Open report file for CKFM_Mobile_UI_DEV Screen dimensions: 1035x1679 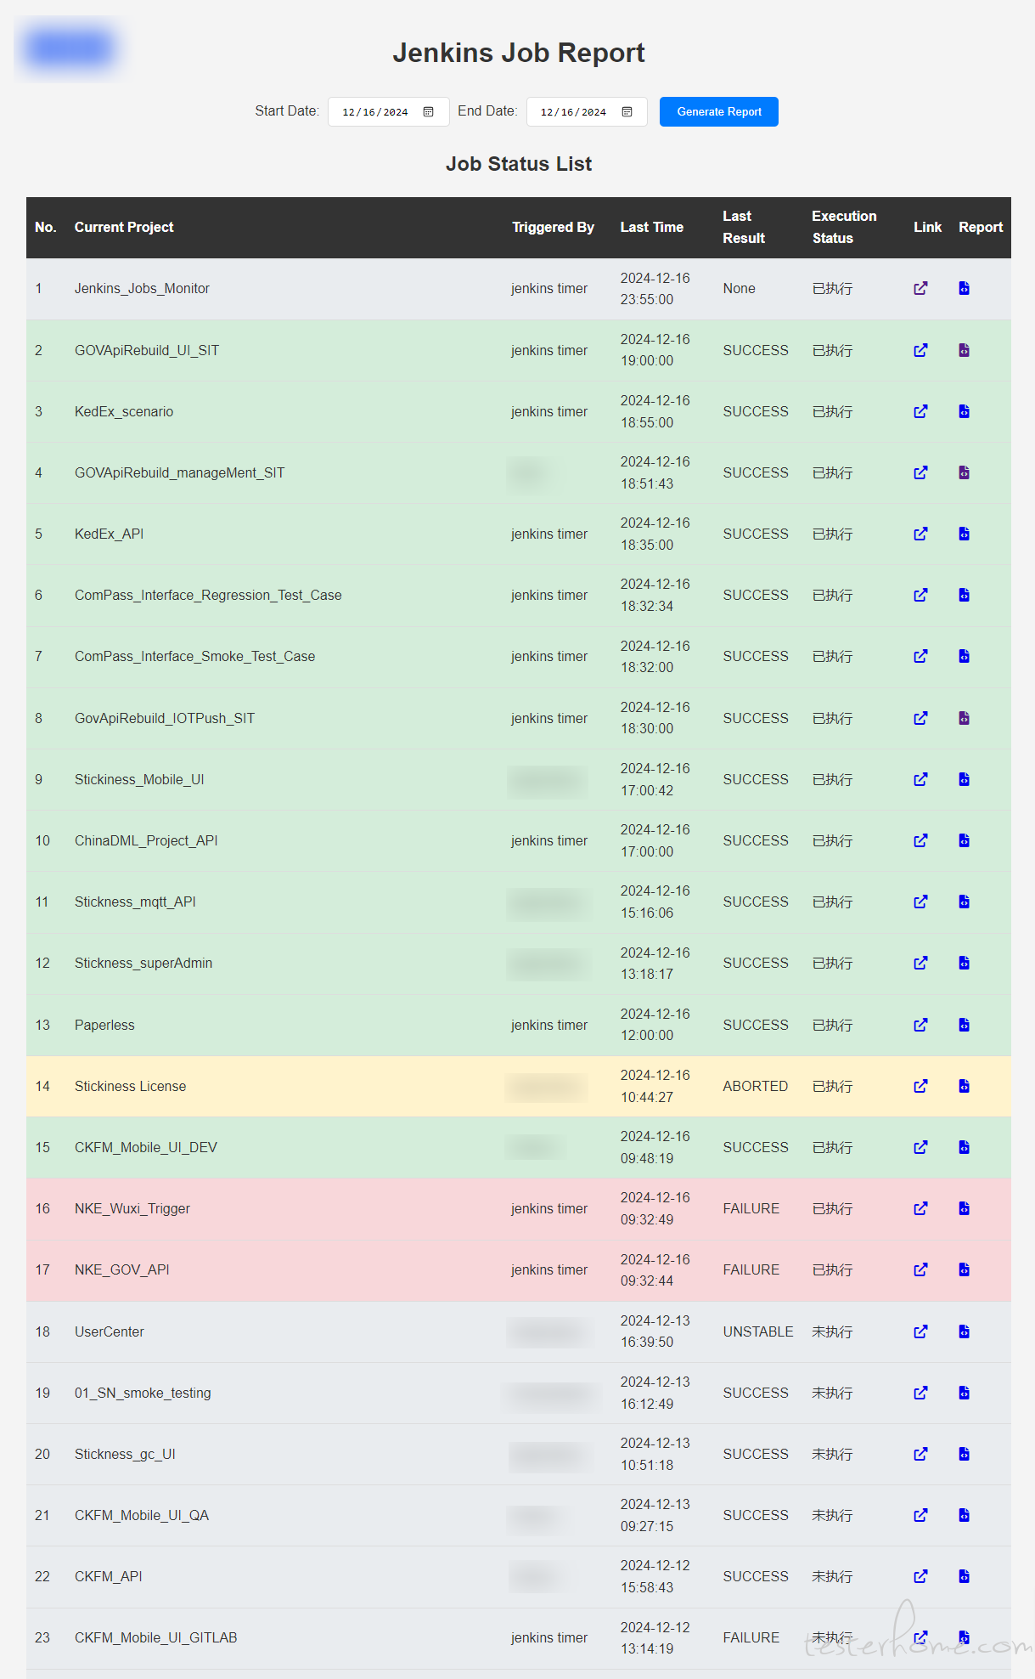[x=964, y=1147]
